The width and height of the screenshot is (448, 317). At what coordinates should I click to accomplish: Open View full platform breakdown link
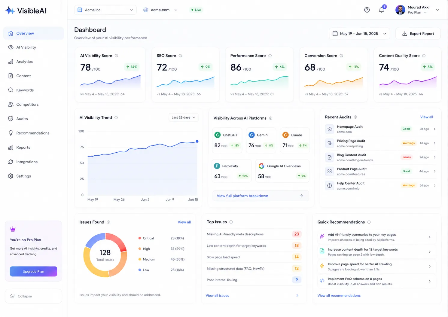coord(261,196)
